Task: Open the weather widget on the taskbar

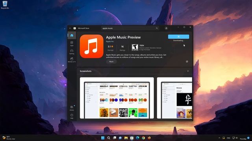Action: click(x=9, y=138)
